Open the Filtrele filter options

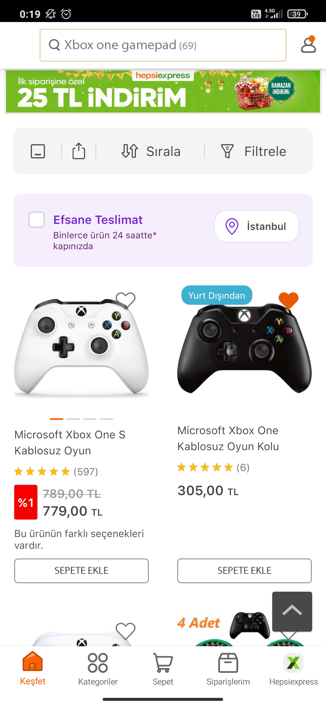coord(254,151)
